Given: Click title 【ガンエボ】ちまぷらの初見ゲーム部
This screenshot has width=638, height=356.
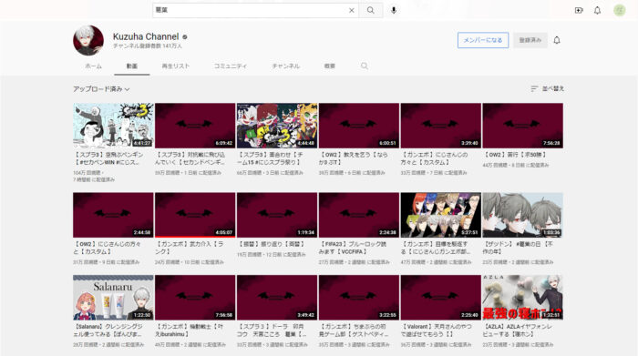Looking at the screenshot, I should click(x=354, y=331).
